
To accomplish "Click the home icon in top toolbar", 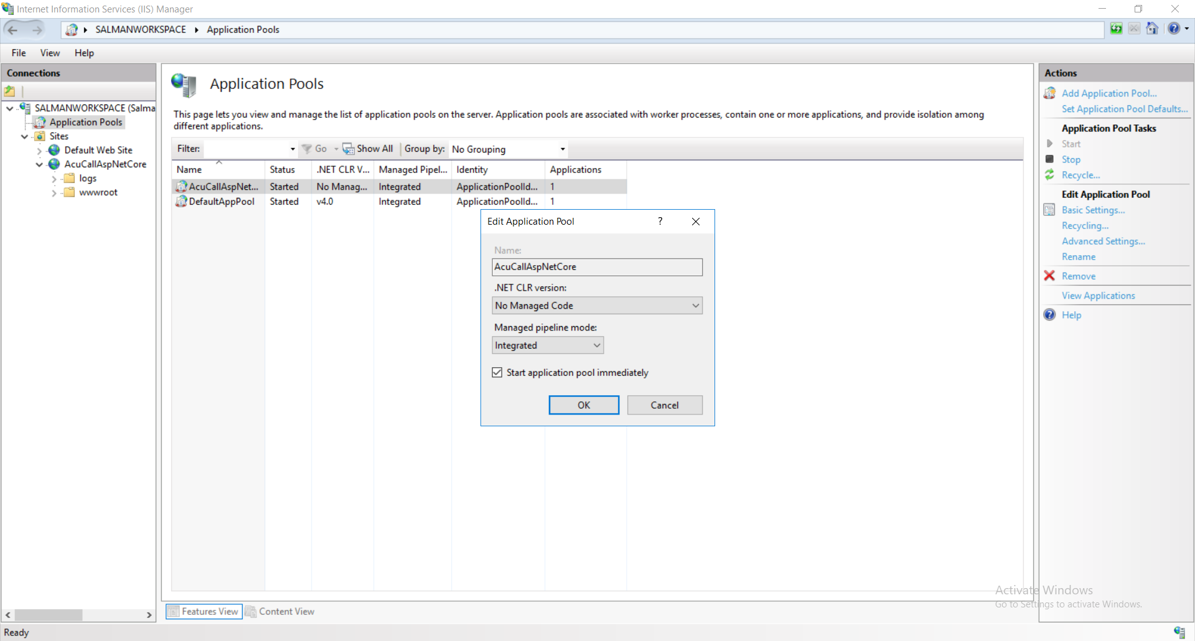I will coord(1152,29).
